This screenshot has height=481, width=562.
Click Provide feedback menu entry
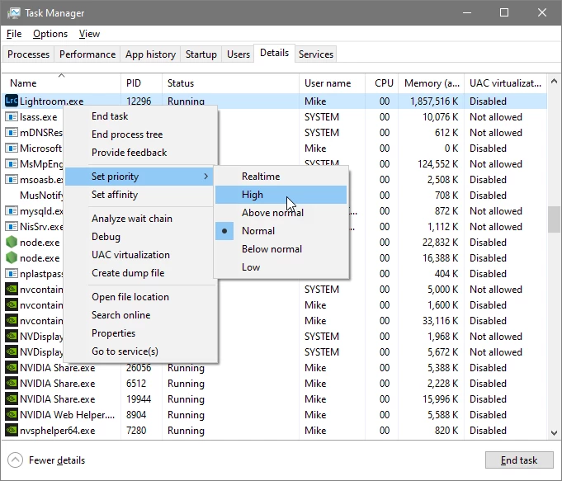coord(141,153)
